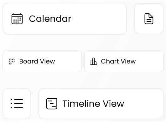Select the large Calendar card
Screen dimensions: 166x122
65,19
